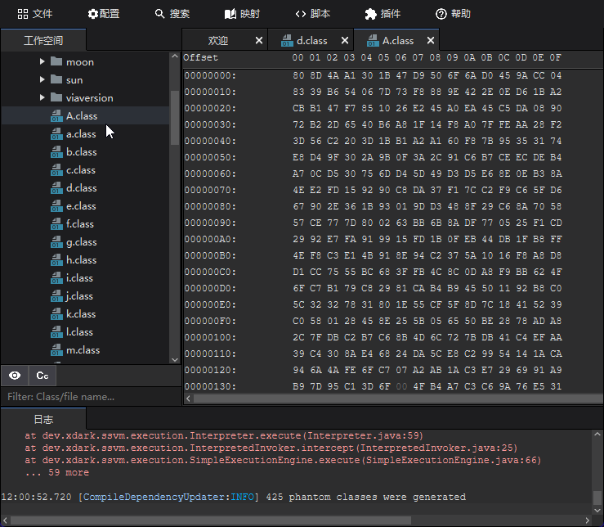The image size is (604, 527).
Task: Click the CompileDependencyUpdater log entry
Action: 234,497
